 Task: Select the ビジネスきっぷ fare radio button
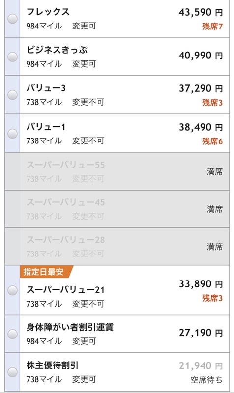click(x=12, y=56)
